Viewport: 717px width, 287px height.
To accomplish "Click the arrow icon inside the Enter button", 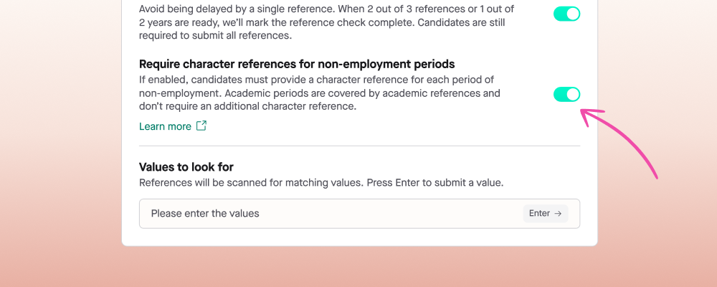I will [557, 213].
